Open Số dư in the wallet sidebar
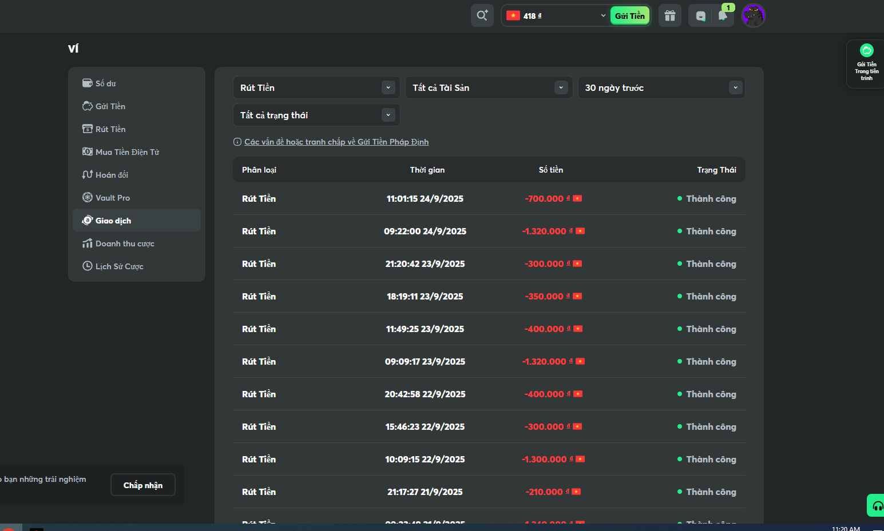 106,83
